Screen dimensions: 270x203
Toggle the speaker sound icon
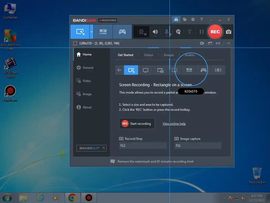tap(155, 32)
